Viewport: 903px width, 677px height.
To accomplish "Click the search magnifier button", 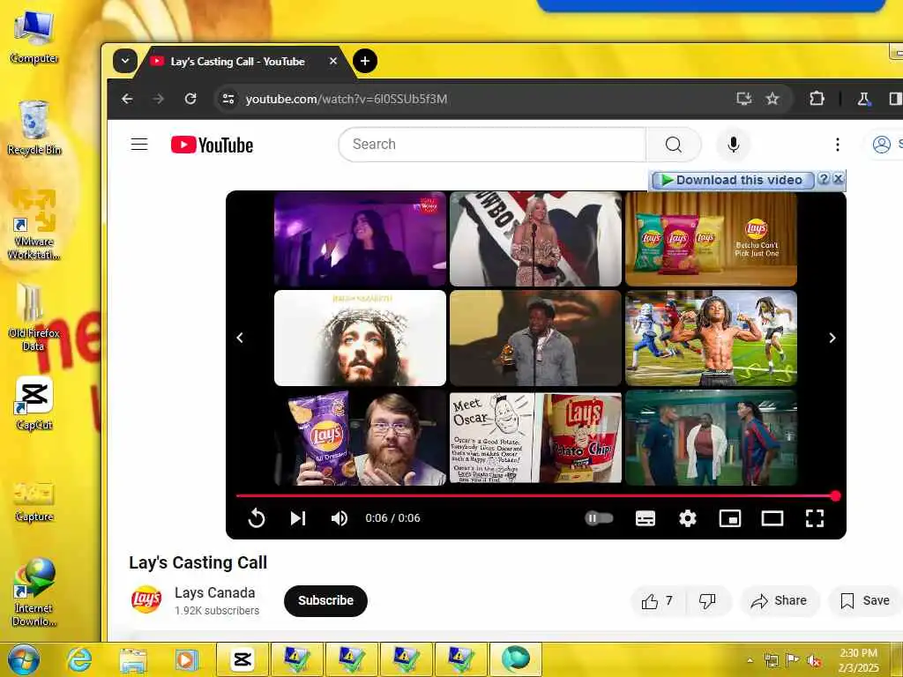I will (673, 145).
